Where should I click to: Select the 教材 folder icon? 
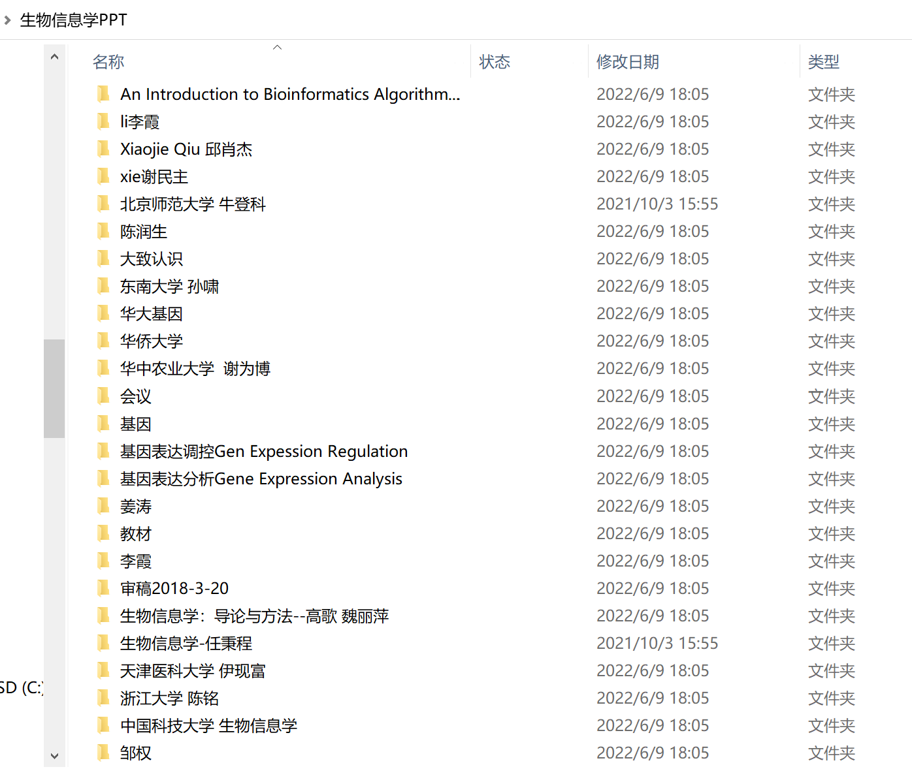pyautogui.click(x=103, y=533)
